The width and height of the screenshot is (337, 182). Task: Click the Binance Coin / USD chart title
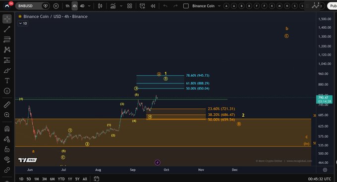(56, 16)
